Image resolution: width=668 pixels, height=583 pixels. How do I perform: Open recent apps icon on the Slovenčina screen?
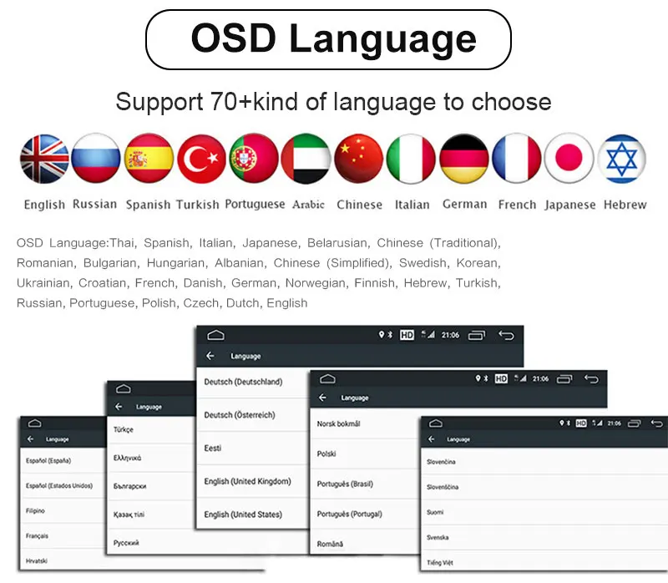pyautogui.click(x=635, y=423)
